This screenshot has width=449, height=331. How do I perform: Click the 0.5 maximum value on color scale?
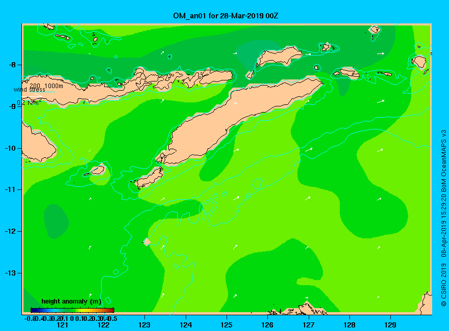[x=113, y=318]
